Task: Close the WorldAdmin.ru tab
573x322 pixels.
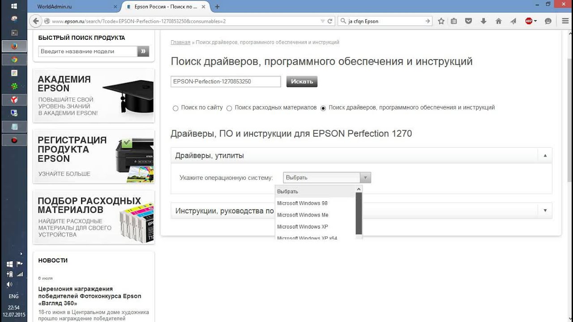Action: click(x=115, y=7)
